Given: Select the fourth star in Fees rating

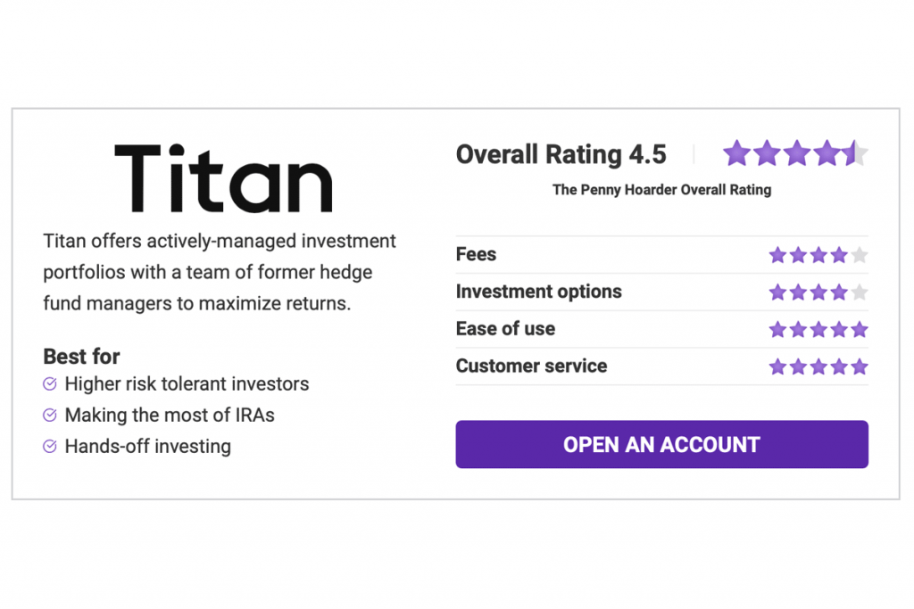Looking at the screenshot, I should coord(838,255).
